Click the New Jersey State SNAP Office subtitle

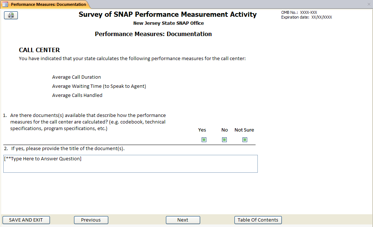point(168,23)
